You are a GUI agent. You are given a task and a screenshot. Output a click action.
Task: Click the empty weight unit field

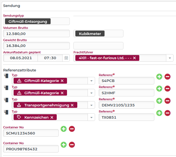98,46
